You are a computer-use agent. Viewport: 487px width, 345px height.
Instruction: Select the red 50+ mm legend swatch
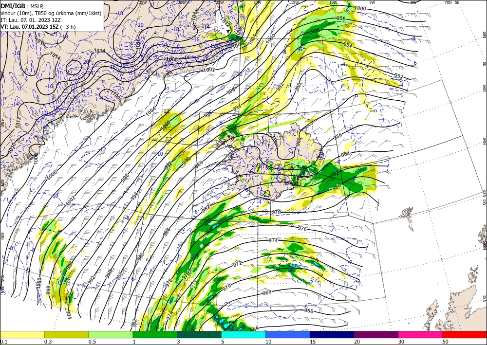464,334
